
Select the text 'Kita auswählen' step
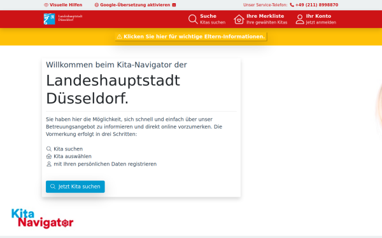(x=73, y=156)
